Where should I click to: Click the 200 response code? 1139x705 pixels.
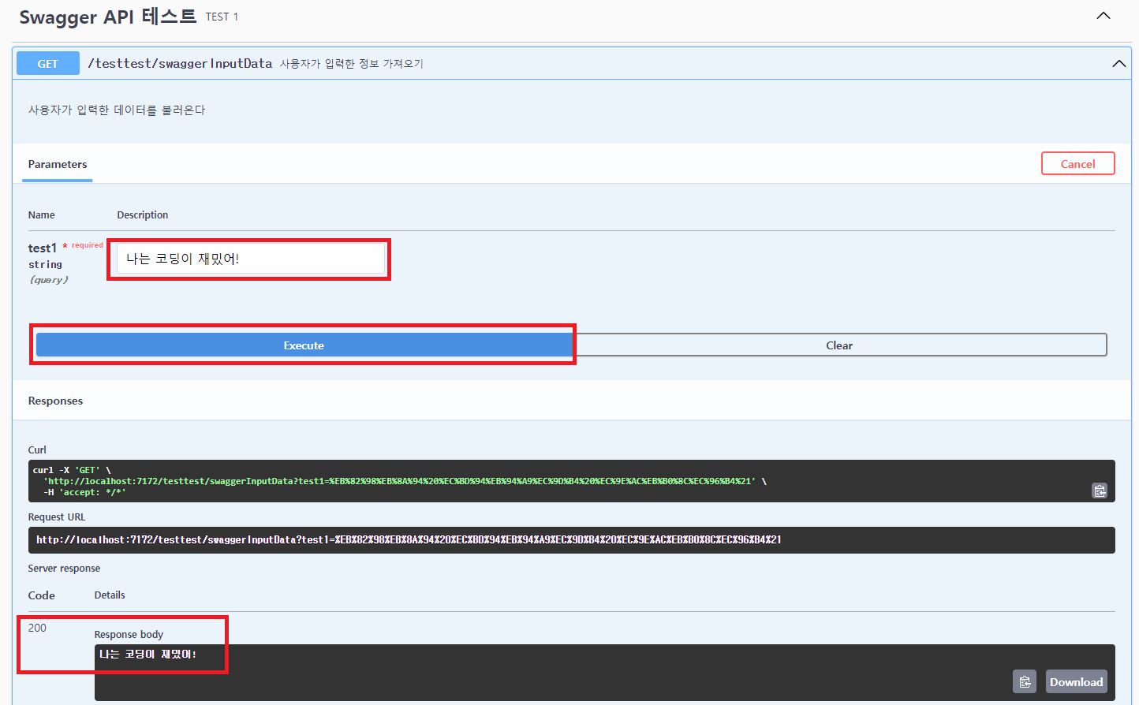(x=37, y=628)
